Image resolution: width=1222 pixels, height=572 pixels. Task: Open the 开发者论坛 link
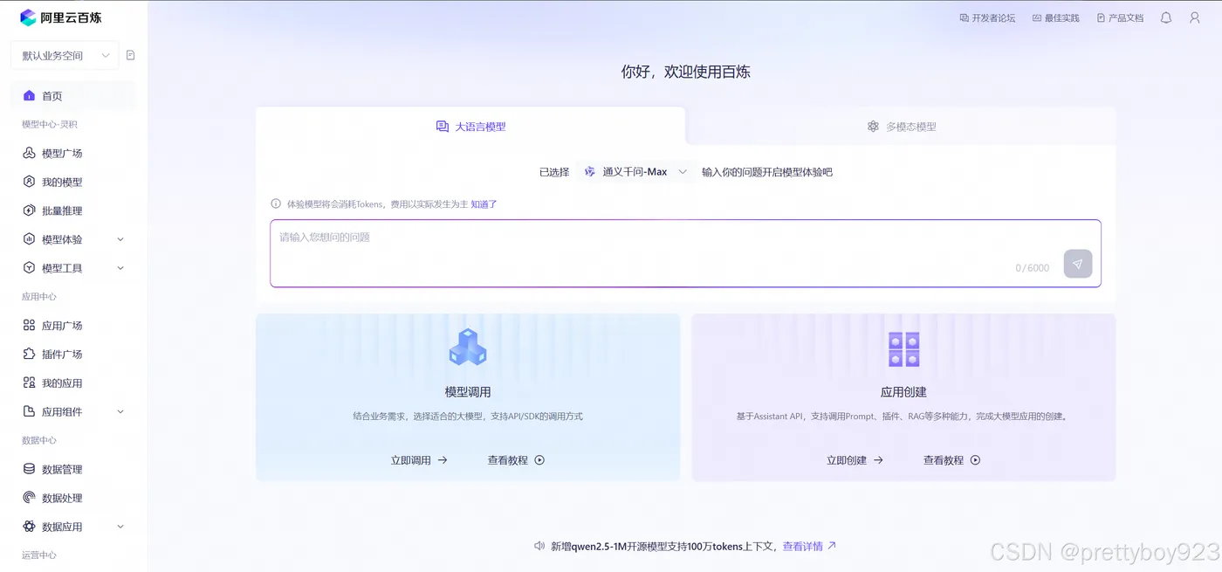(987, 18)
